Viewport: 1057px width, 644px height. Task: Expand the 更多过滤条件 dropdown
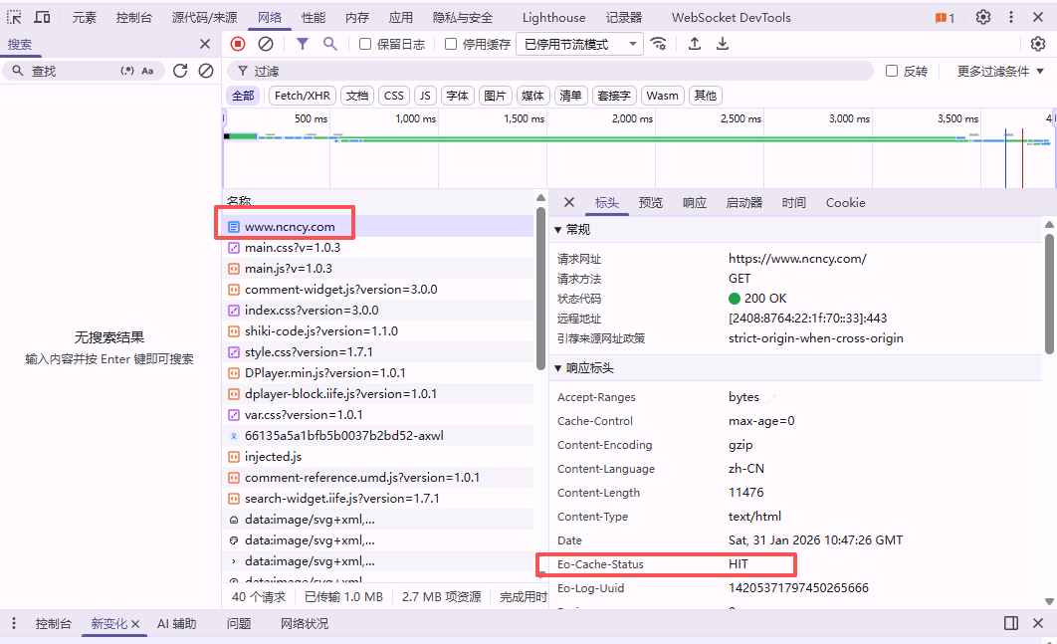click(999, 72)
